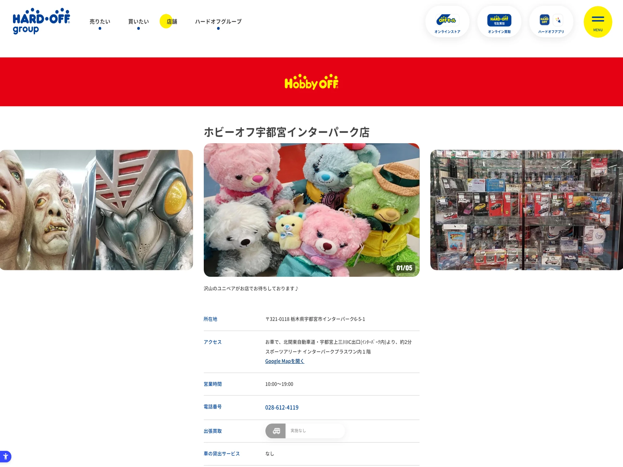
Task: Show the next slide with toy cars
Action: click(x=526, y=210)
